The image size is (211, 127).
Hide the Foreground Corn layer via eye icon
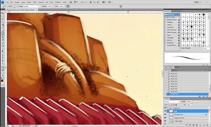pos(165,118)
